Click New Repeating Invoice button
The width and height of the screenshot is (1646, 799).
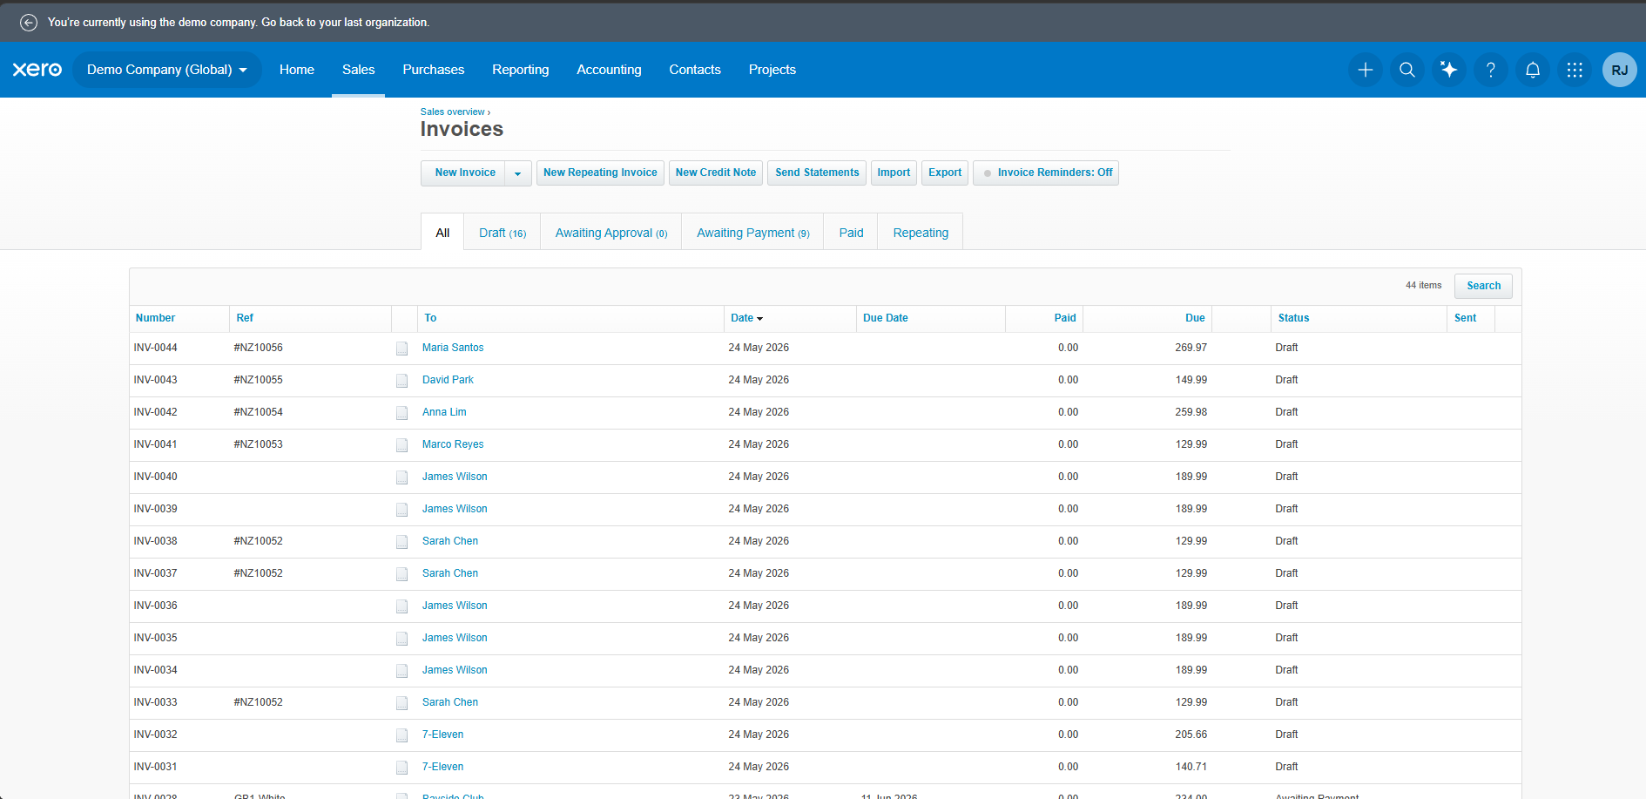(600, 173)
